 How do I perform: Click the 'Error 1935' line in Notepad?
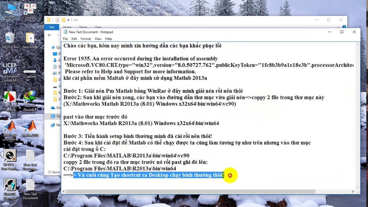pyautogui.click(x=141, y=59)
